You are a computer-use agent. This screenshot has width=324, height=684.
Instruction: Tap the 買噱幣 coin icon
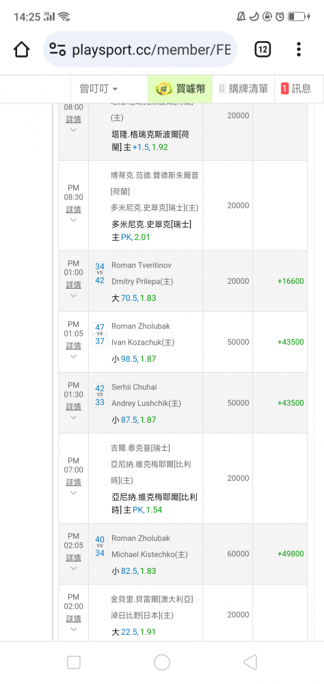[x=163, y=89]
